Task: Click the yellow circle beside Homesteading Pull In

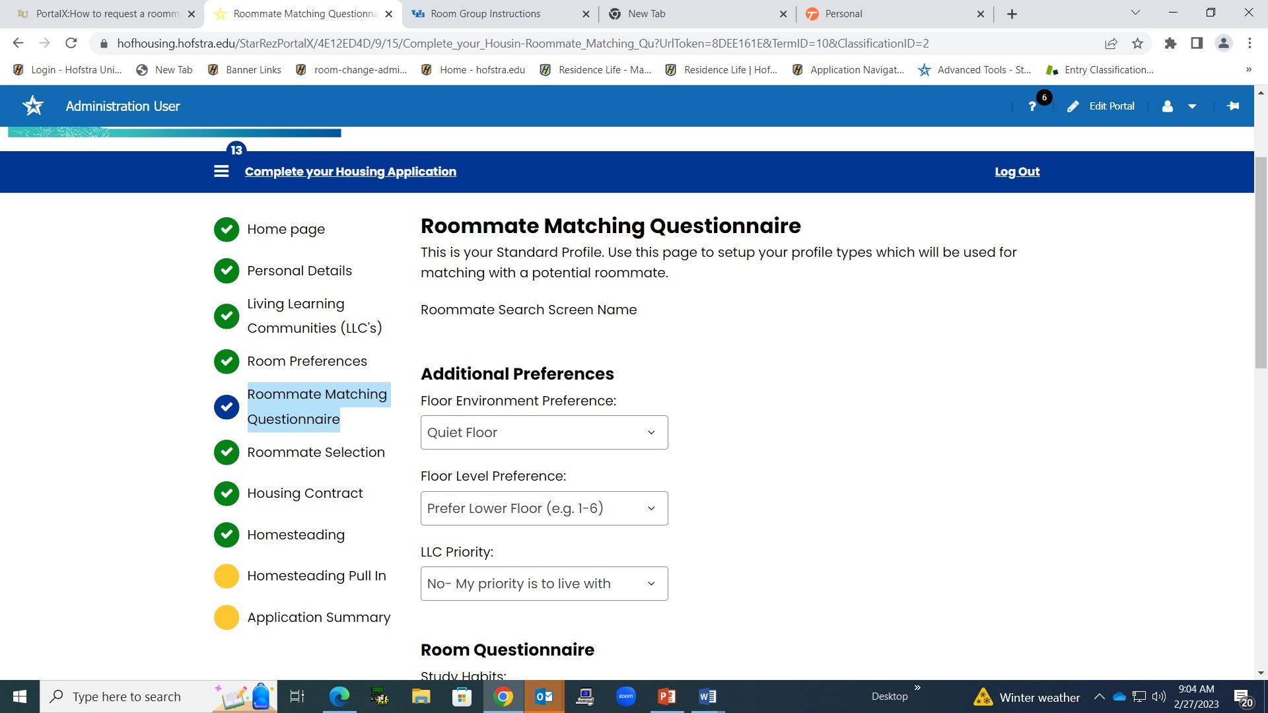Action: [x=227, y=576]
